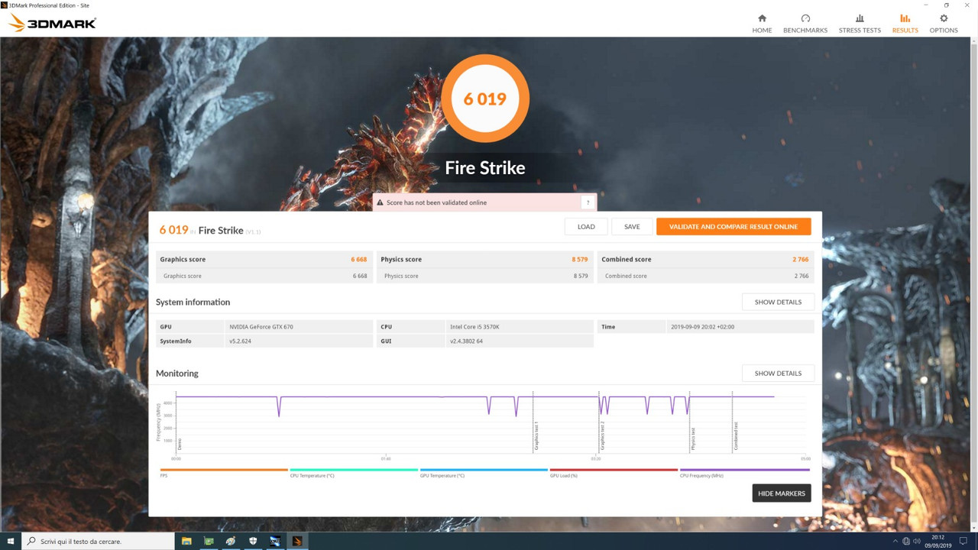Click SystemInfo version v5.2.624
Screen dimensions: 978x550
tap(240, 341)
